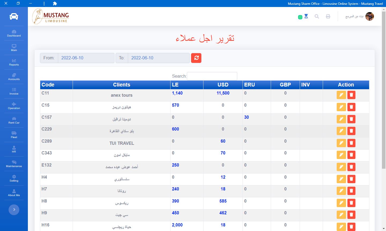
Task: Click the hourglass icon in header
Action: click(x=306, y=16)
